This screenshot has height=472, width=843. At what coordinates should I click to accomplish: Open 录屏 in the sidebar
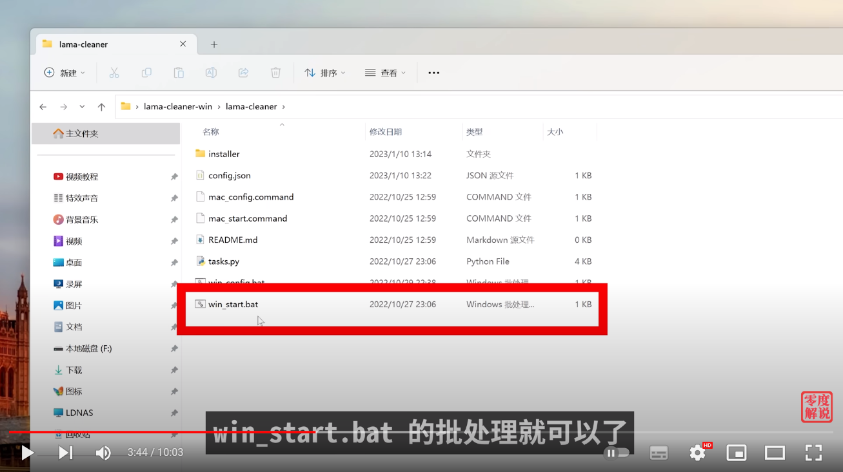pos(68,284)
